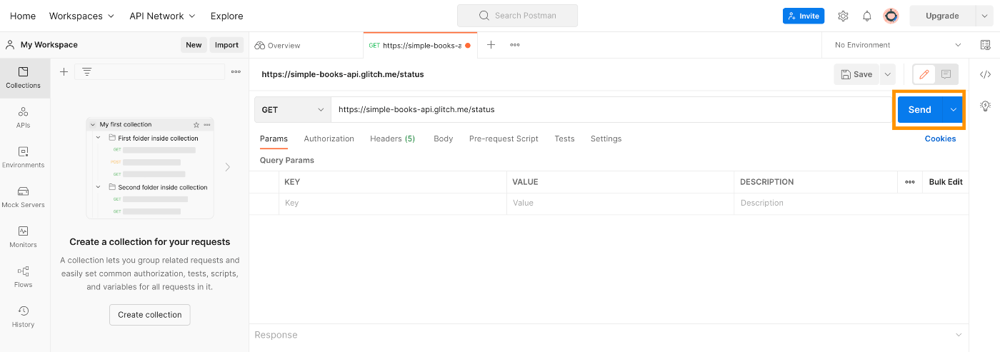Click the star icon on My first collection
This screenshot has height=352, width=1000.
pos(196,124)
